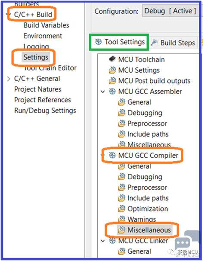The image size is (204, 261).
Task: Select Run/Debug Settings in the left pane
Action: click(x=45, y=111)
